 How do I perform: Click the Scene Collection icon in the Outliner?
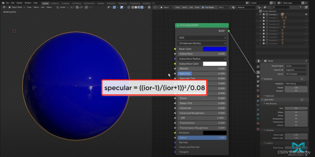click(x=261, y=11)
